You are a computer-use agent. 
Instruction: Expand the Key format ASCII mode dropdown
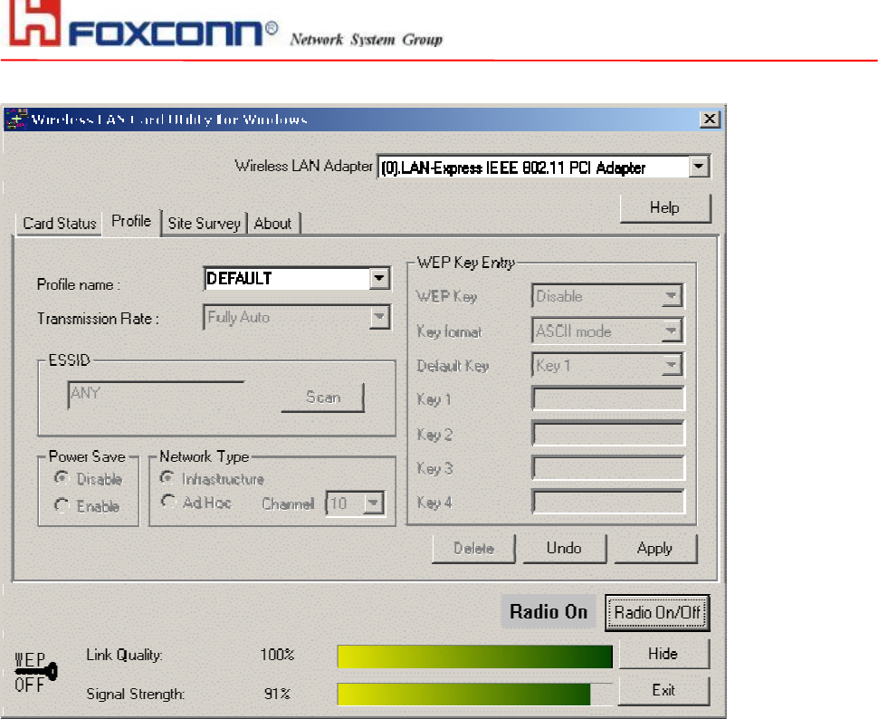pos(671,331)
